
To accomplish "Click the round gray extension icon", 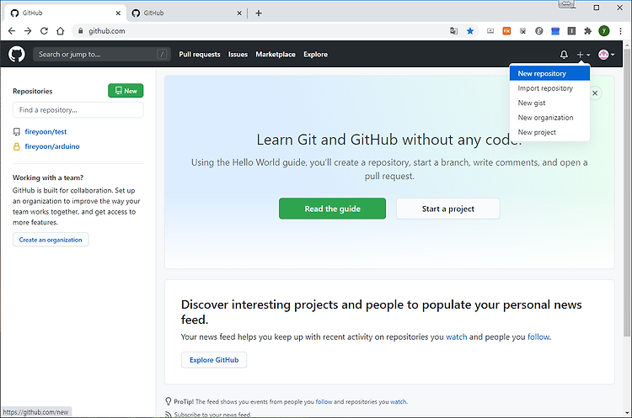I will click(539, 31).
